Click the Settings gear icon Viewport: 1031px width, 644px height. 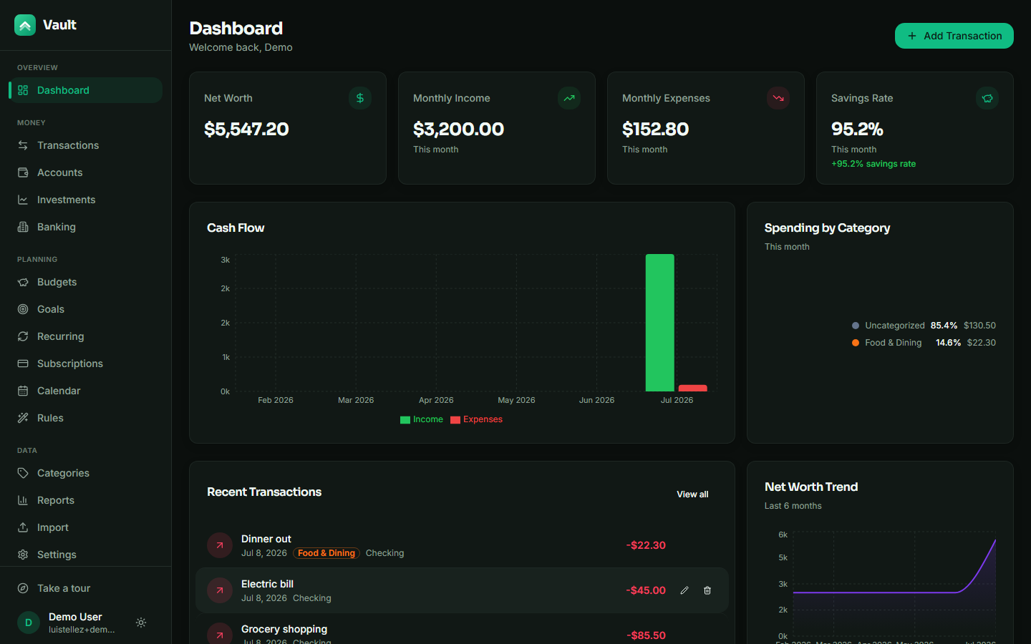(x=23, y=555)
